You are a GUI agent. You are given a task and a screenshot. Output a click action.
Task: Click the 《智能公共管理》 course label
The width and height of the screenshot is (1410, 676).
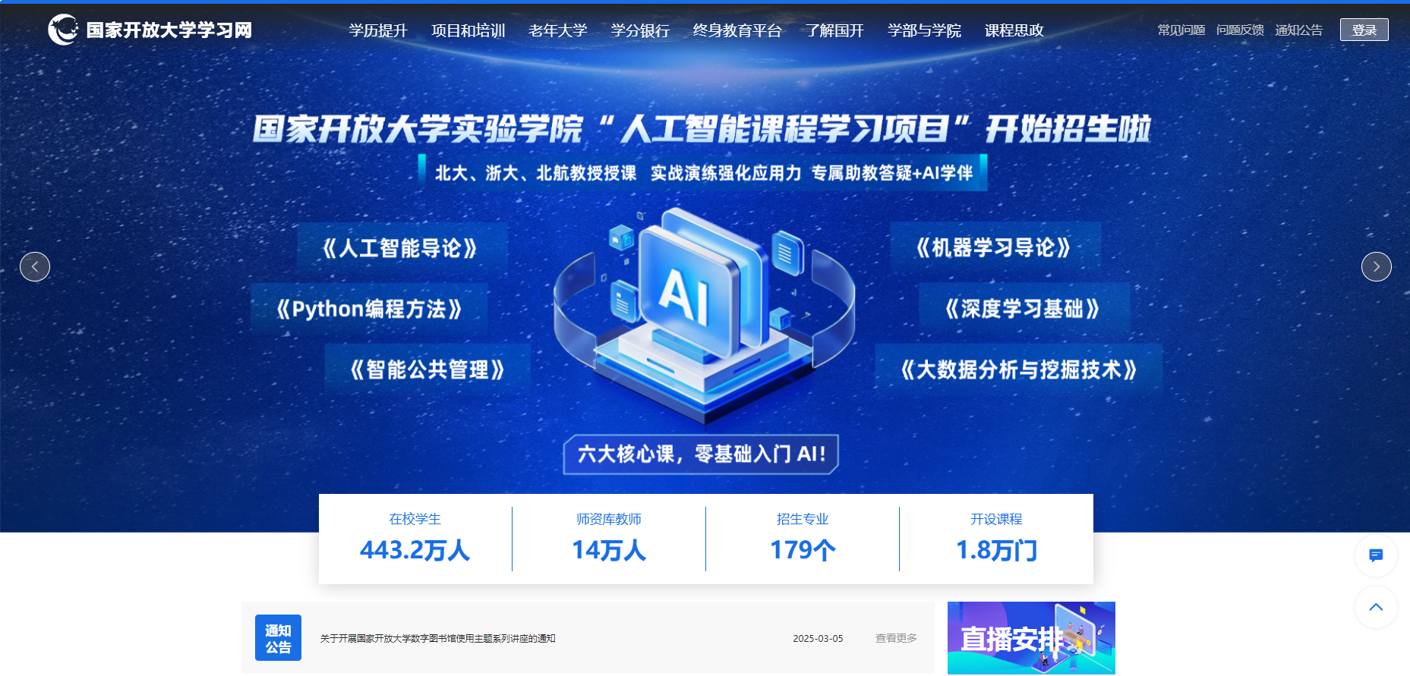(427, 370)
